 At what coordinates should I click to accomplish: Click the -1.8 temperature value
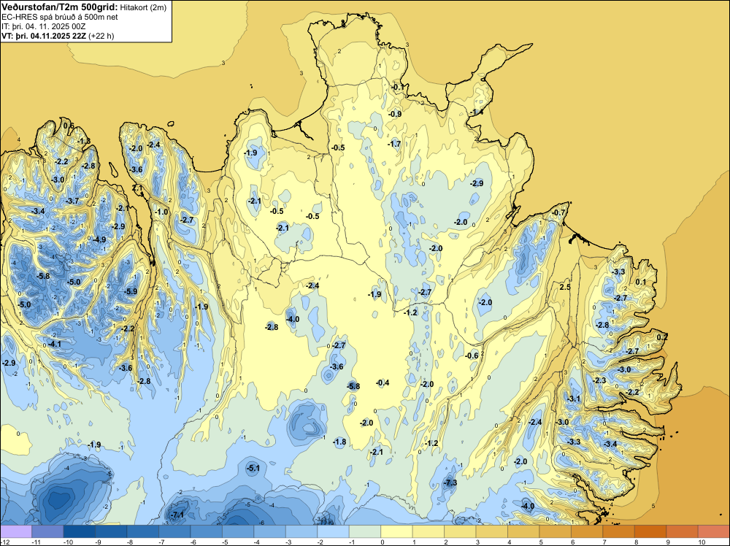click(x=340, y=442)
